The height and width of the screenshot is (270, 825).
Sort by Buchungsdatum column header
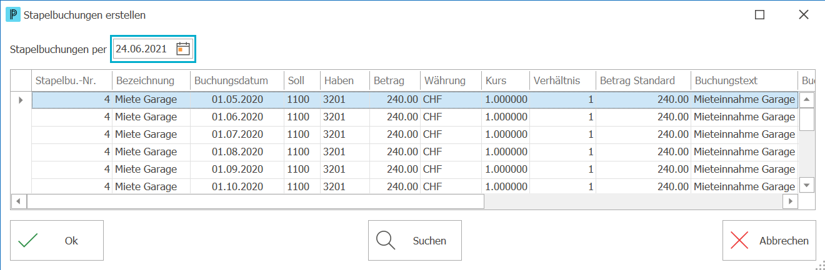237,80
